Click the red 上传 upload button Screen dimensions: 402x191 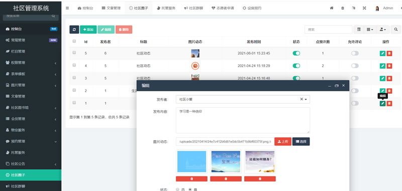pos(283,141)
